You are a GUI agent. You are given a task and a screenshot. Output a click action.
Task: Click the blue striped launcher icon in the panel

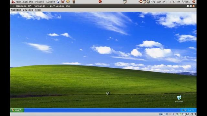click(x=58, y=2)
